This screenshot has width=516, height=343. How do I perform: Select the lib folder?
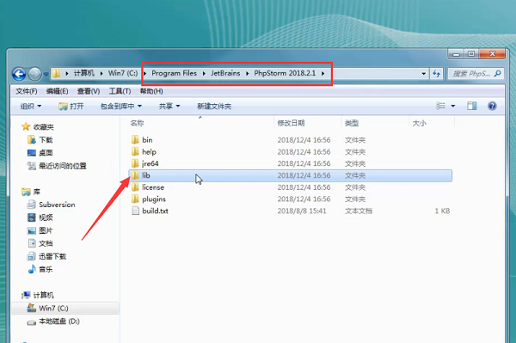tap(291, 175)
